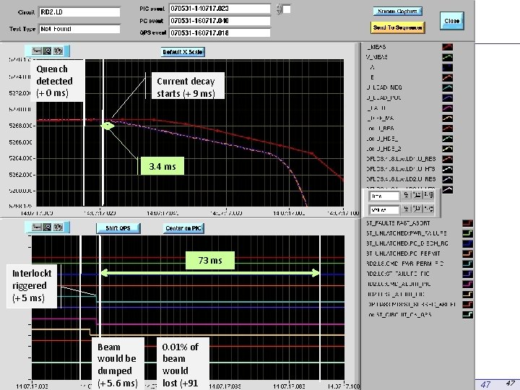Open plot style for U_LEAD_POS trace
520x390 pixels.
tap(447, 97)
